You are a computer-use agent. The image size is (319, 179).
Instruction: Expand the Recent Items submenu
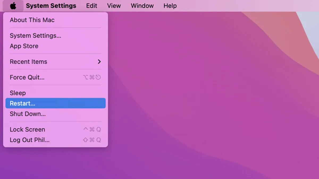point(56,62)
